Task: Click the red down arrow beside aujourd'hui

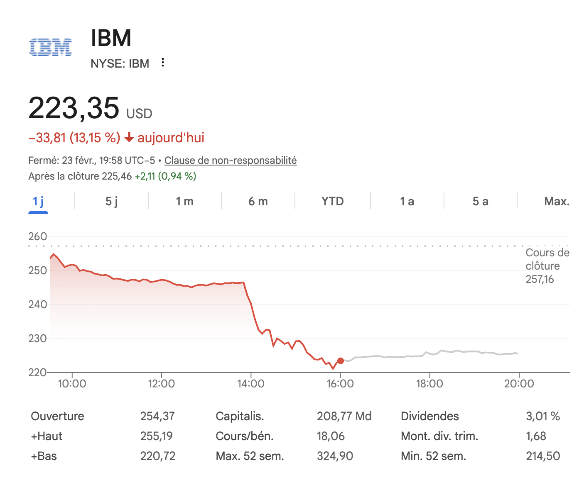Action: click(x=129, y=138)
